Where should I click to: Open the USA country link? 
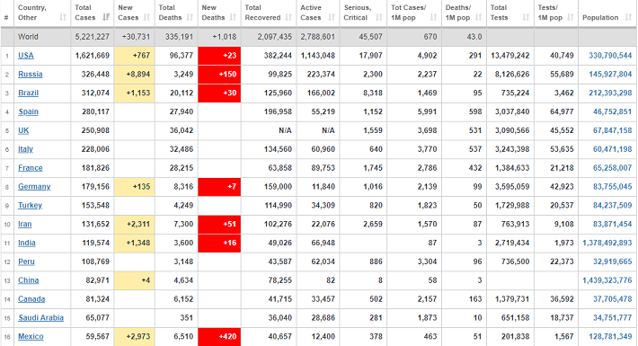pos(26,56)
